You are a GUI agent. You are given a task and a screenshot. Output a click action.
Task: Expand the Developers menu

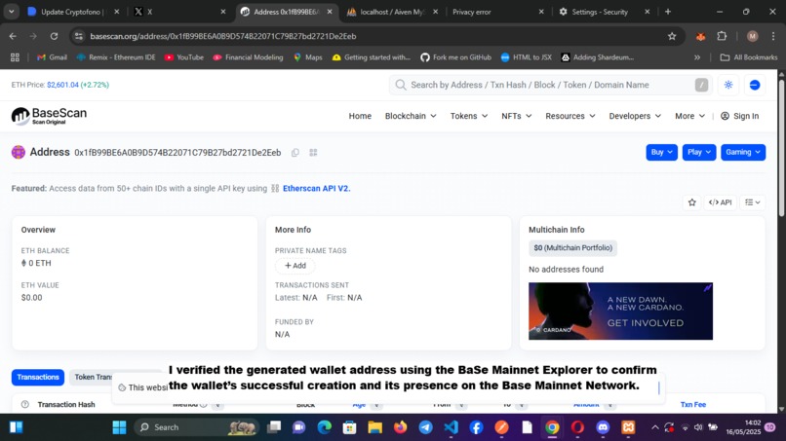(635, 116)
